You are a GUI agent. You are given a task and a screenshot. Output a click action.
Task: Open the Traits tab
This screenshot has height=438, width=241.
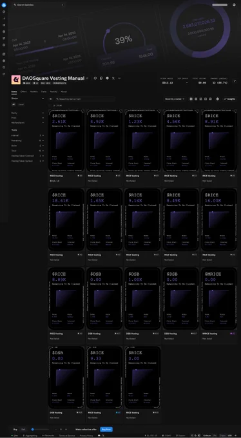44,91
